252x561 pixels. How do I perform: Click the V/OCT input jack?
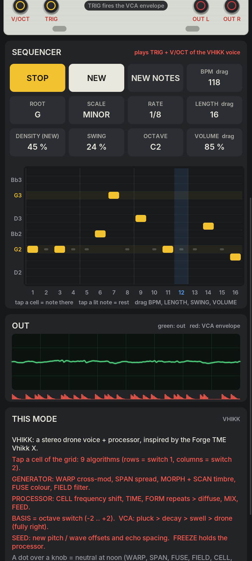[x=20, y=6]
